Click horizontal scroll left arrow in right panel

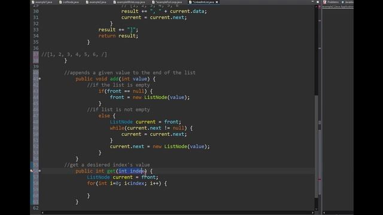click(x=324, y=213)
